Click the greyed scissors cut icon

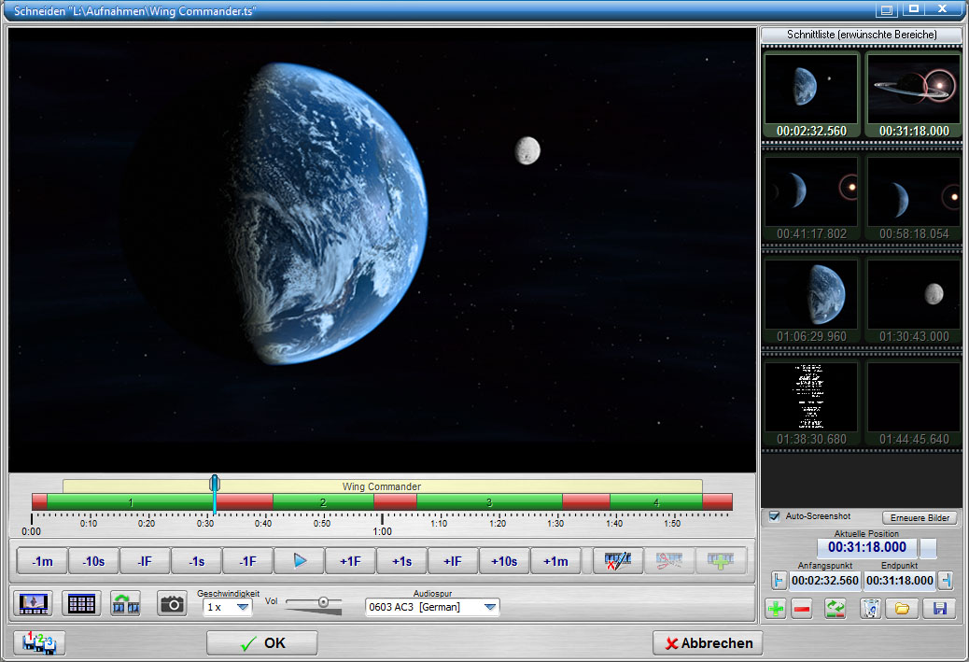pyautogui.click(x=669, y=561)
